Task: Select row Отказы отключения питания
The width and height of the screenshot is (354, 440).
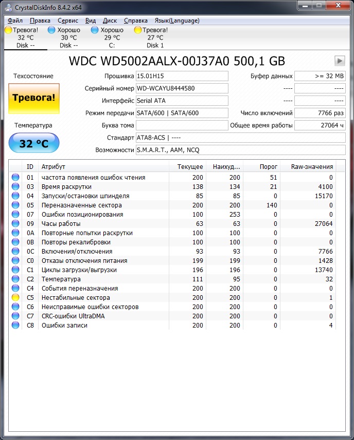Action: point(173,261)
